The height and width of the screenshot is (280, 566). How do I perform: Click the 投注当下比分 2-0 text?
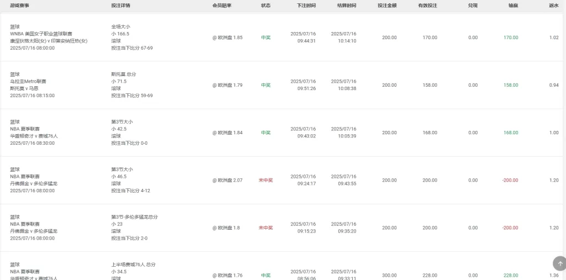point(129,239)
